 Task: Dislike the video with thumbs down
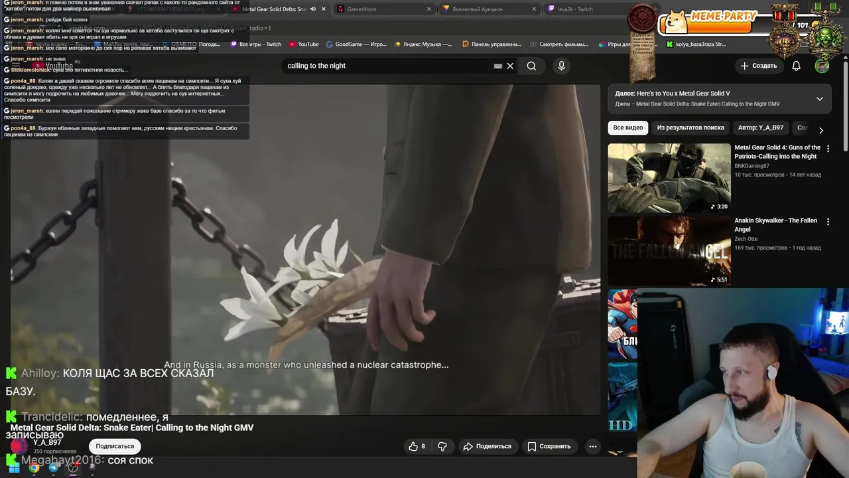point(442,446)
